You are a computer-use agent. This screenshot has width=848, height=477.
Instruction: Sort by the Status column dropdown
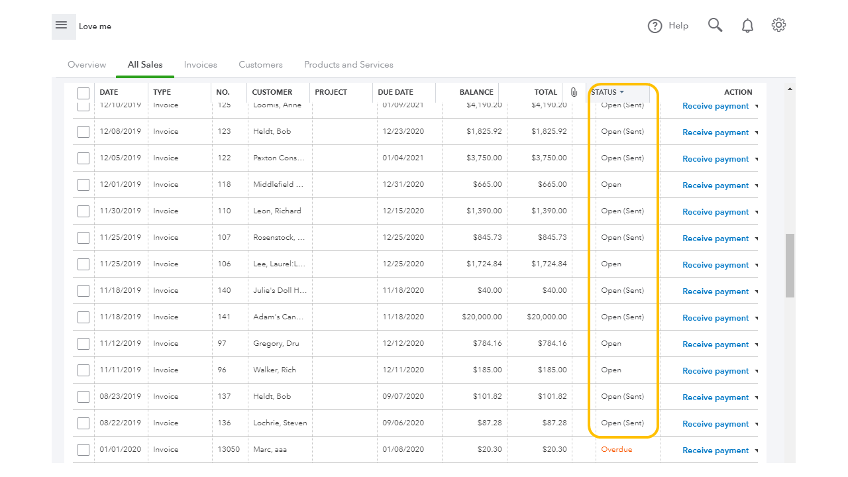(608, 92)
